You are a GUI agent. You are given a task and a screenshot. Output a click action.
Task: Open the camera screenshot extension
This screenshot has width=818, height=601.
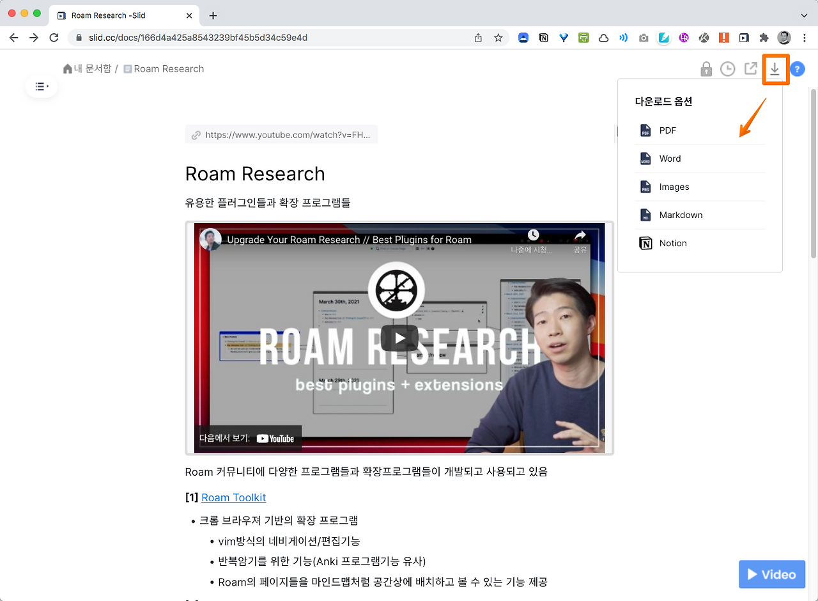644,38
